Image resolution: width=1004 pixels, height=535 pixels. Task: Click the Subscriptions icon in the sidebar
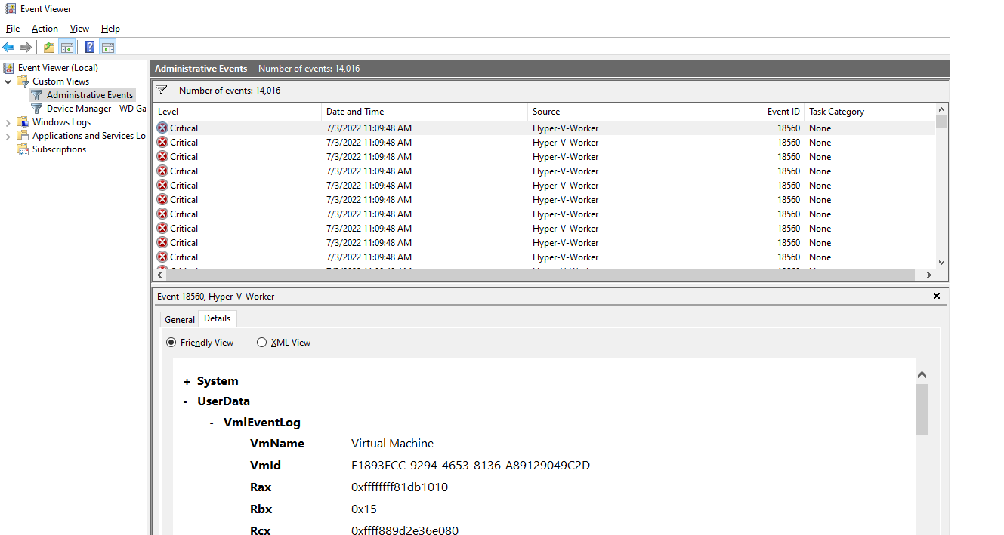tap(23, 149)
